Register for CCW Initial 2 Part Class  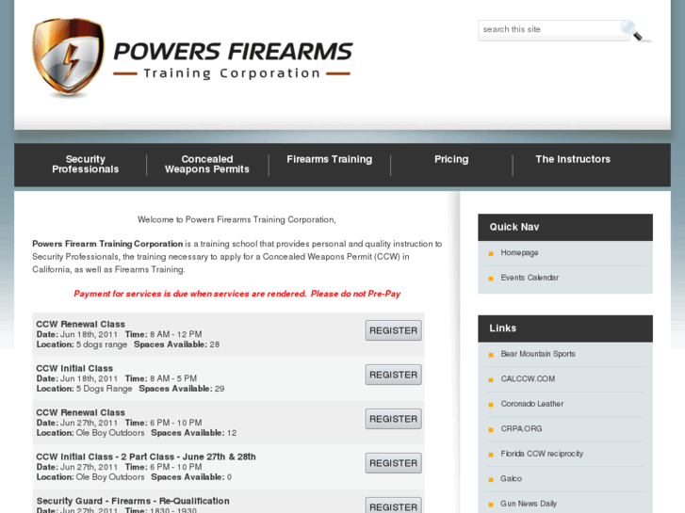point(393,463)
